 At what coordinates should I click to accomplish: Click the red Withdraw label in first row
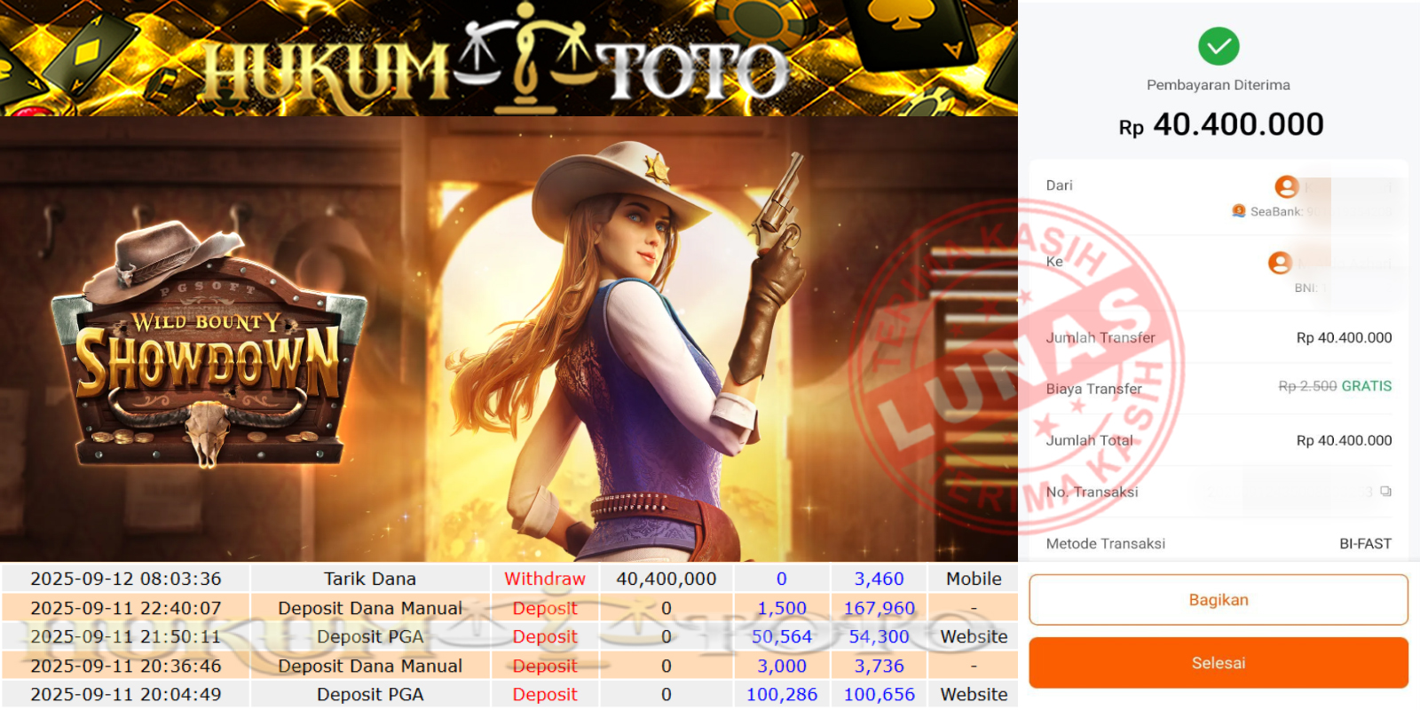tap(545, 579)
